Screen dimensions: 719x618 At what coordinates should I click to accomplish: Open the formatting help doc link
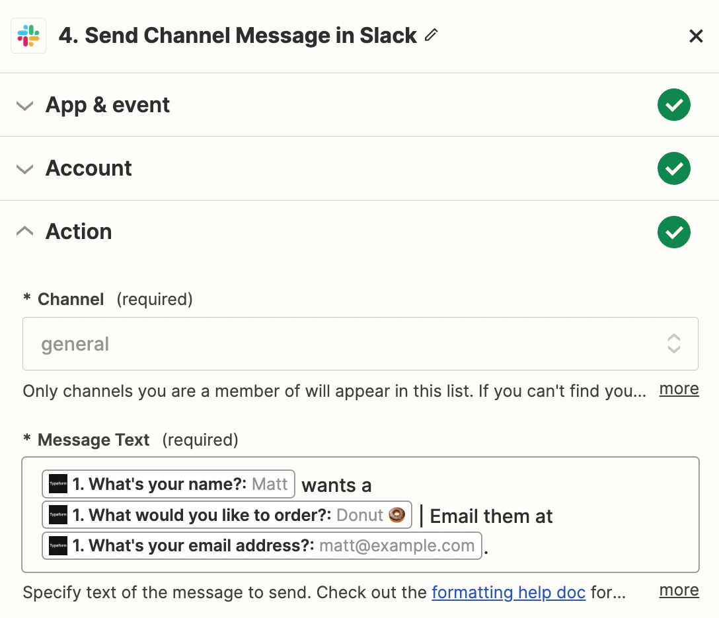[508, 592]
